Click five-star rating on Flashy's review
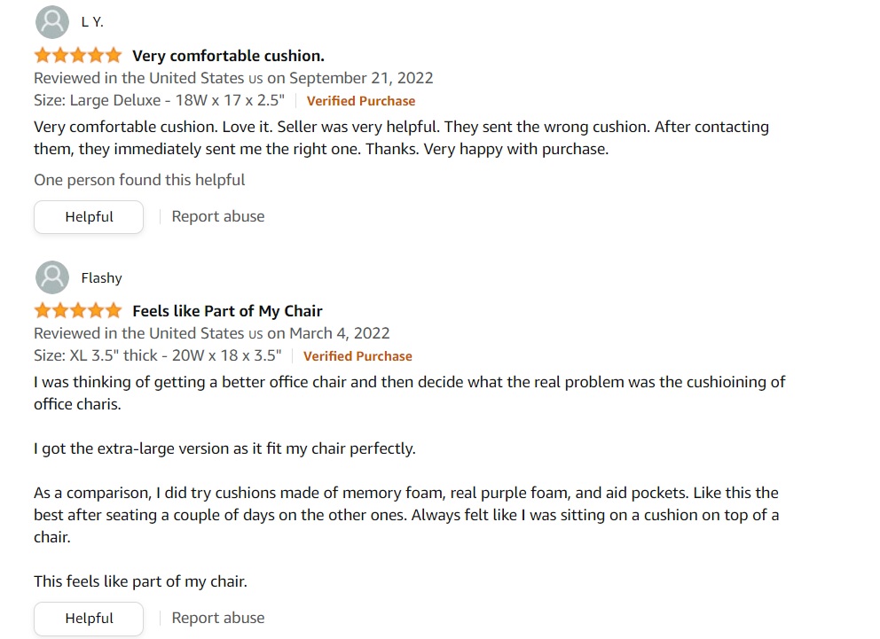 78,310
